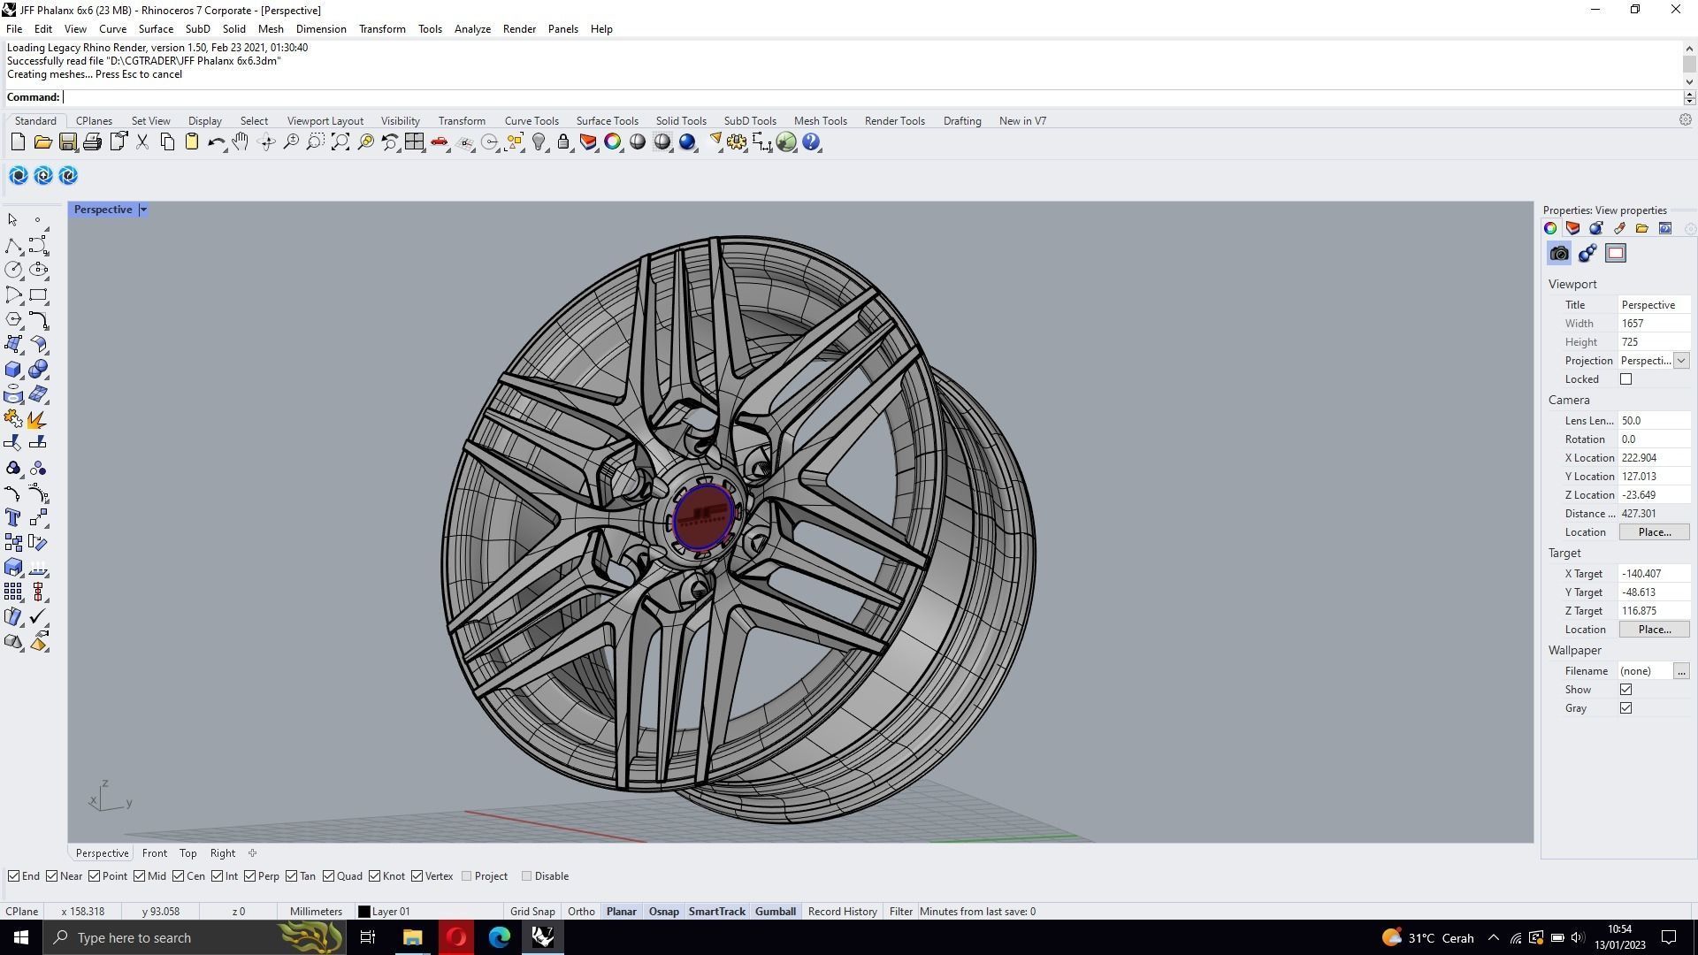1698x955 pixels.
Task: Click the Cut scissors icon
Action: click(x=141, y=141)
